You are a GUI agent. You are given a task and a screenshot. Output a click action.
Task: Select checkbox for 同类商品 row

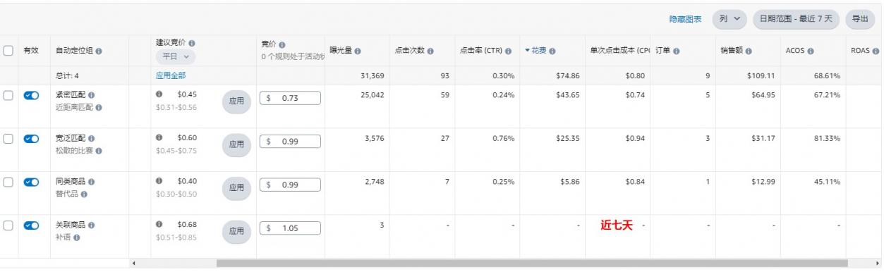point(8,183)
